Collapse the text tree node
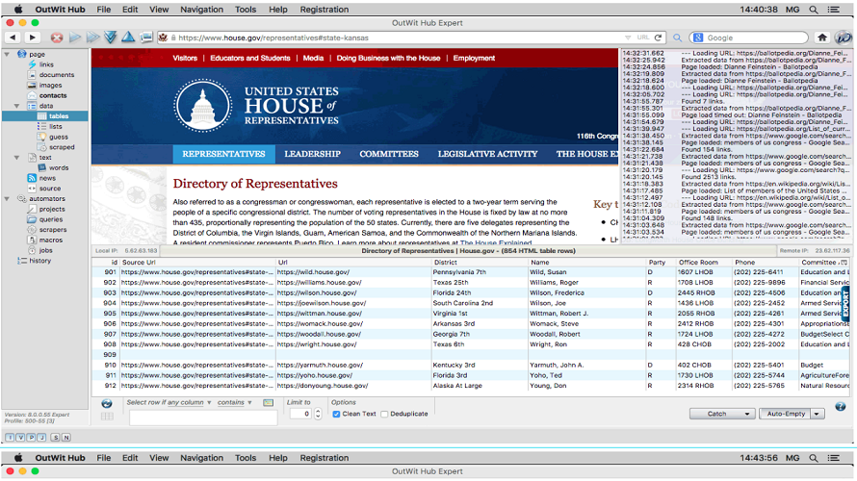 16,157
